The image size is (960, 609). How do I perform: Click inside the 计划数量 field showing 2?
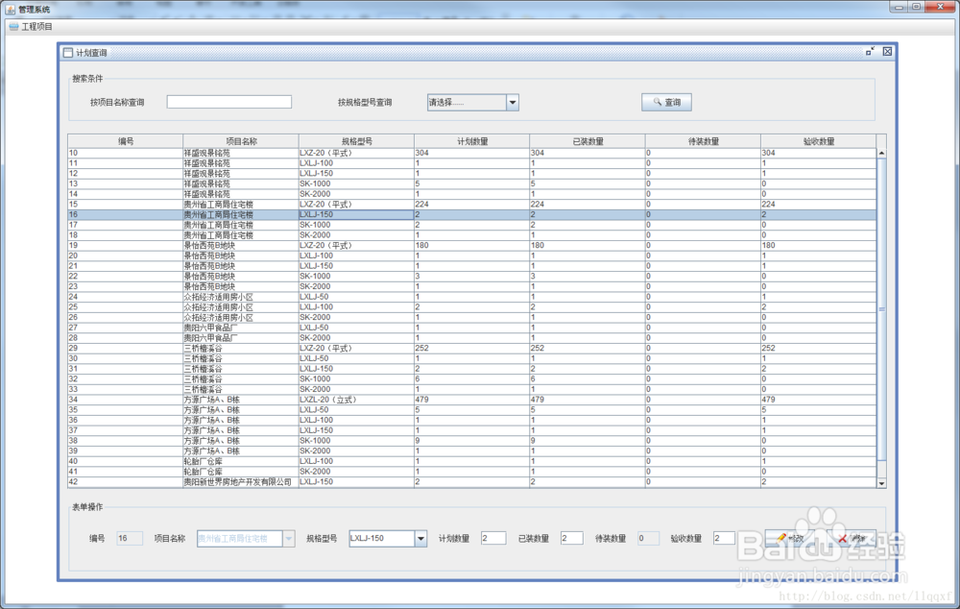pyautogui.click(x=492, y=538)
